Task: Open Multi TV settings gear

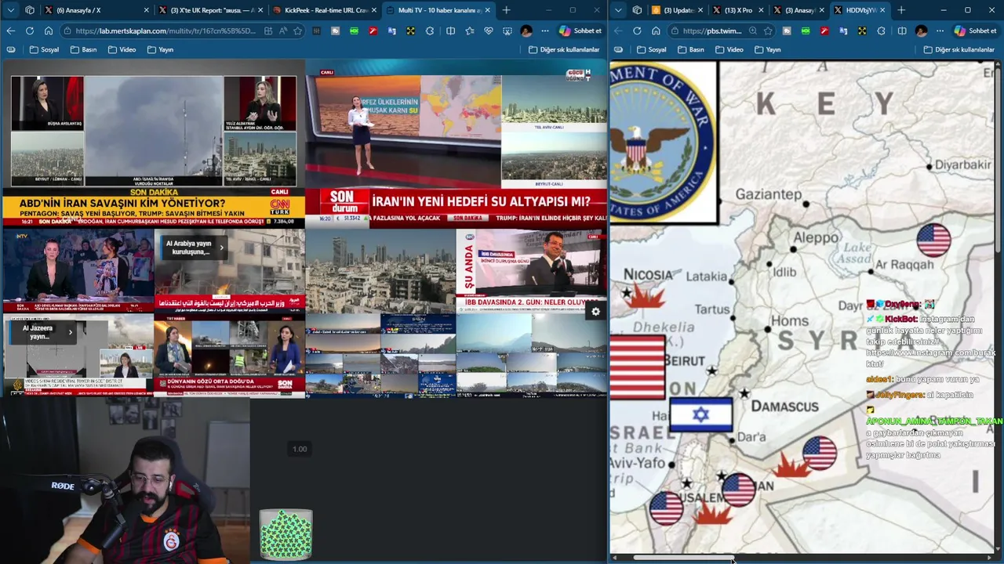Action: pos(595,312)
